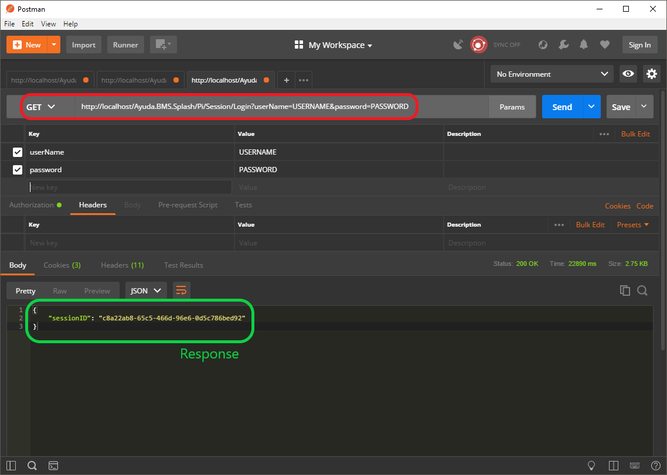Image resolution: width=667 pixels, height=475 pixels.
Task: Open the Help menu
Action: pos(70,24)
